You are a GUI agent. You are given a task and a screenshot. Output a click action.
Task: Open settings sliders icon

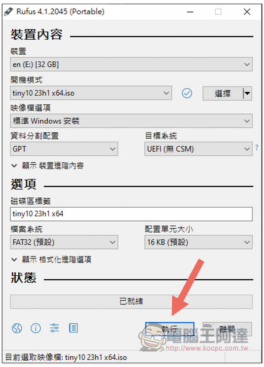[x=54, y=328]
